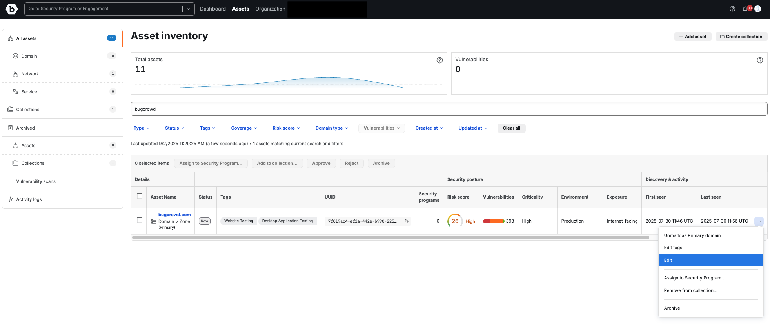The width and height of the screenshot is (770, 334).
Task: Click the Approve button
Action: (x=321, y=163)
